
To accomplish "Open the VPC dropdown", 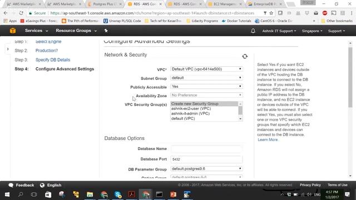I will [x=206, y=69].
